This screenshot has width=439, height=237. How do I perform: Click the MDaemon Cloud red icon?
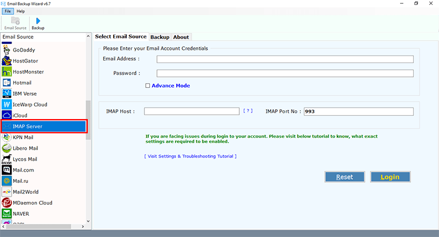point(7,202)
